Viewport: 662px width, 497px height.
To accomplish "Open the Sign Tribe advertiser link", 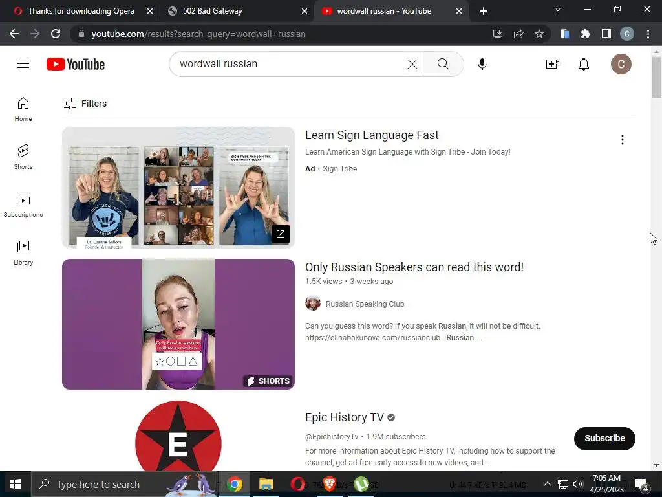I will click(x=340, y=169).
